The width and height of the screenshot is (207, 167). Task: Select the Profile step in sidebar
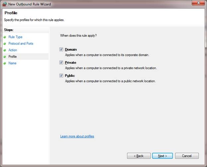pyautogui.click(x=13, y=57)
